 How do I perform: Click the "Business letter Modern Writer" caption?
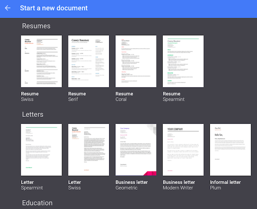(x=179, y=185)
